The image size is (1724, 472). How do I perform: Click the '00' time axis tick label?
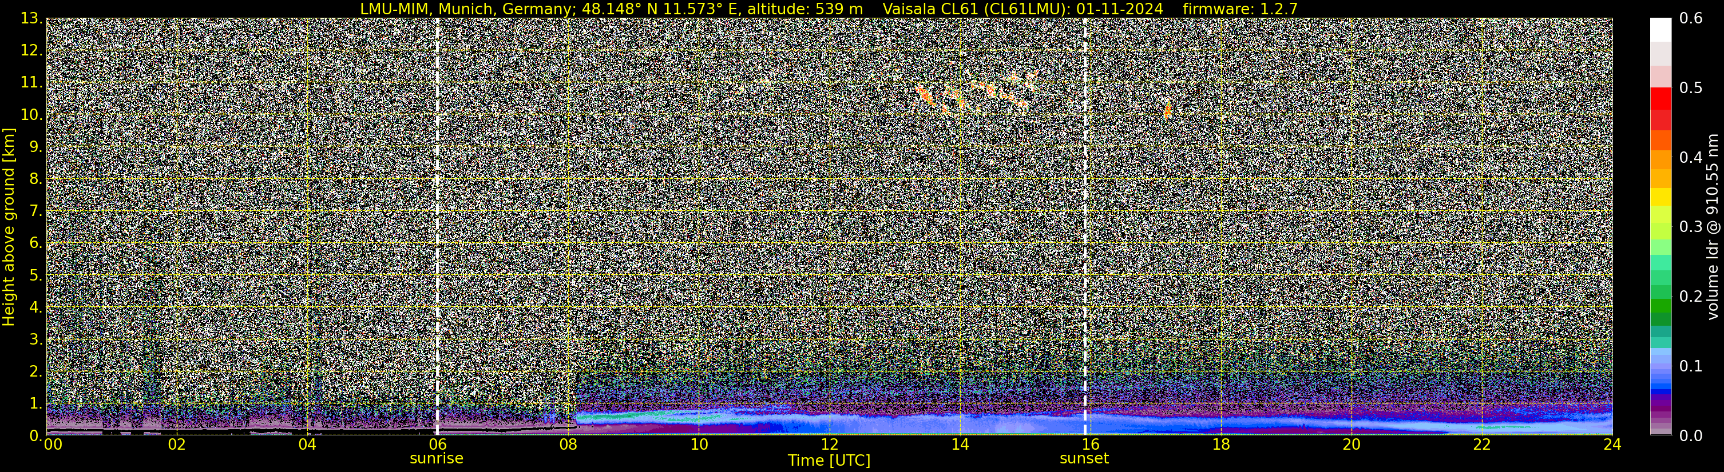tap(53, 445)
